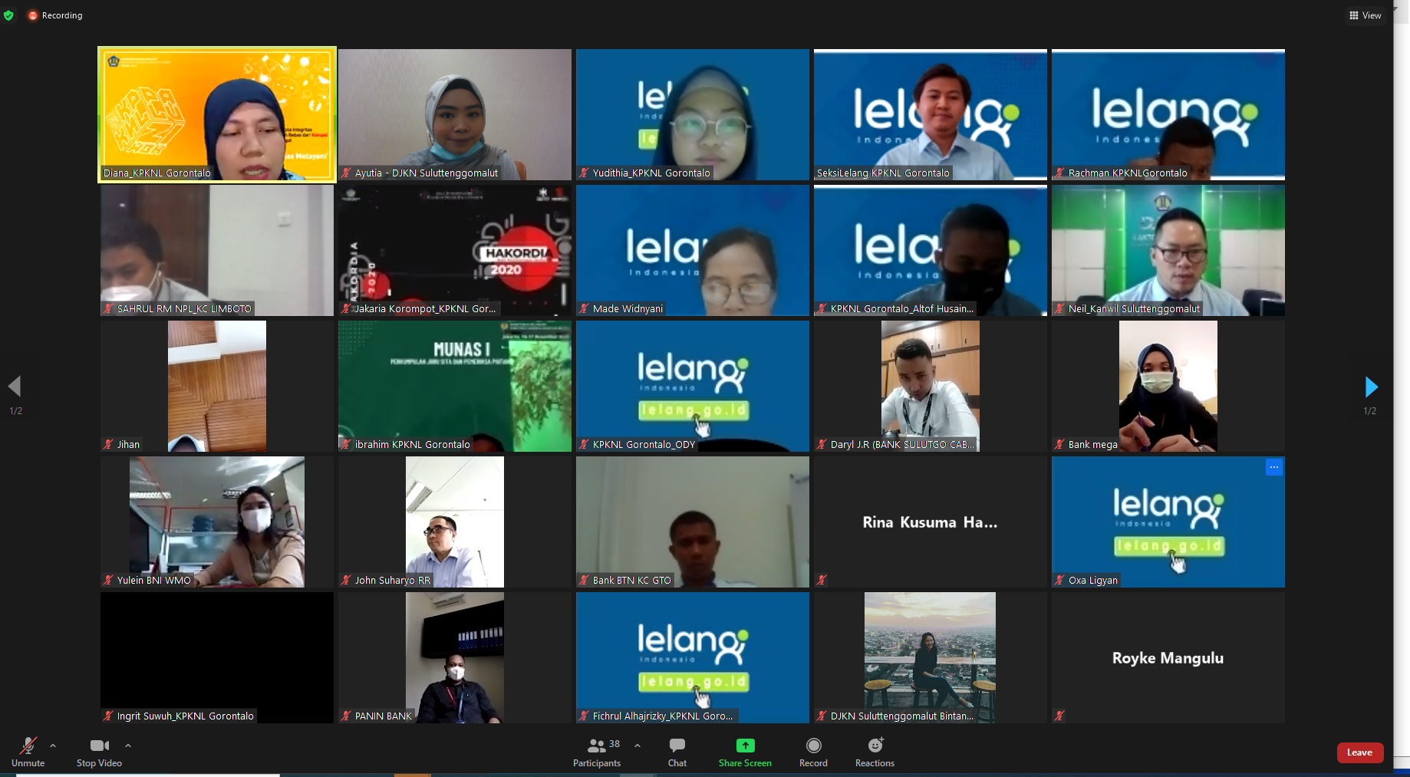Expand participants options chevron

[637, 746]
